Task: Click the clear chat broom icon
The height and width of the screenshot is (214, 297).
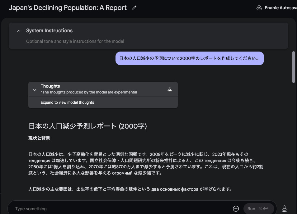Action: (x=285, y=209)
